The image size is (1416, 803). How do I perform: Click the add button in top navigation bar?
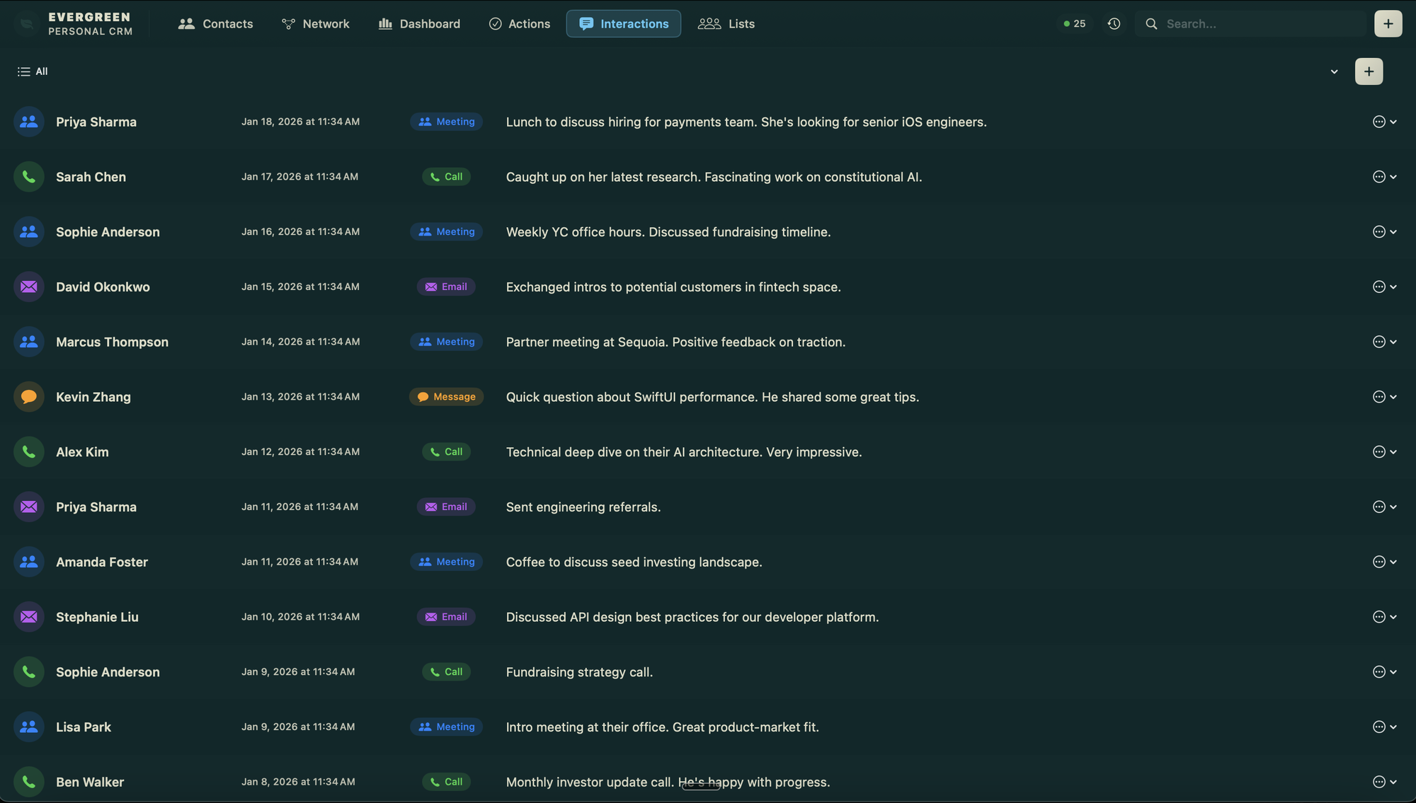click(x=1388, y=24)
